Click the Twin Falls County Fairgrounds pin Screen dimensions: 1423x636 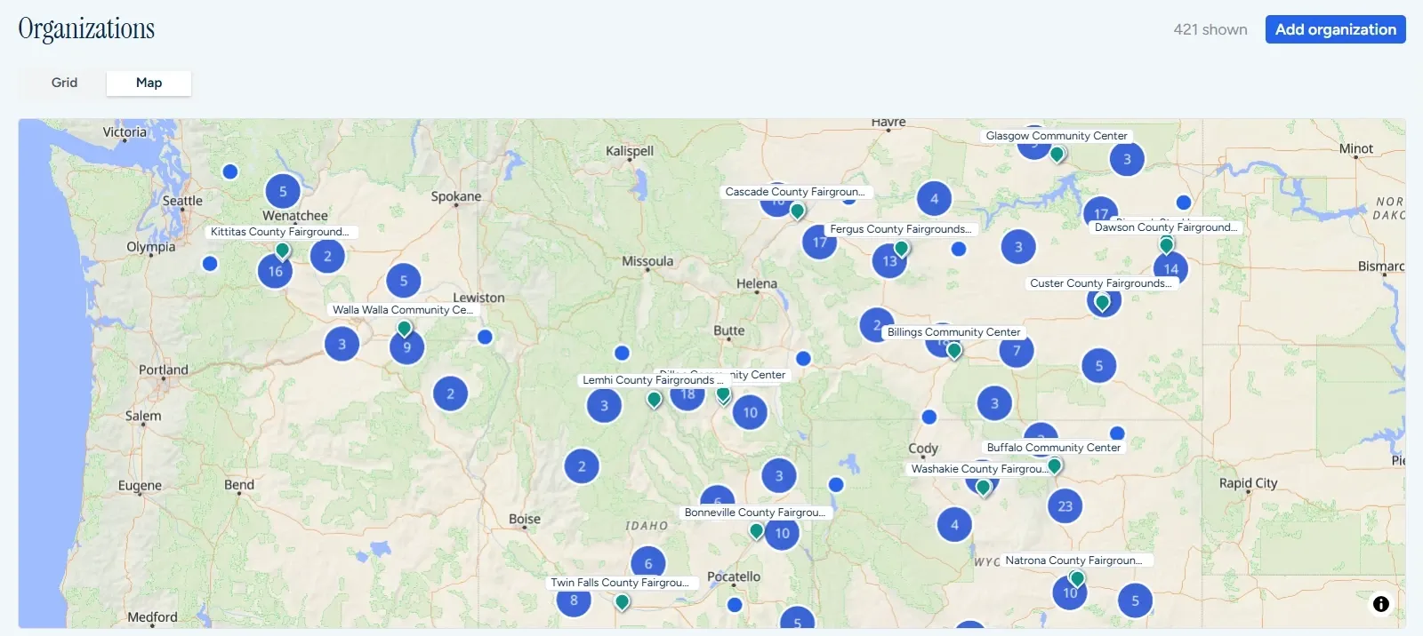(x=623, y=601)
